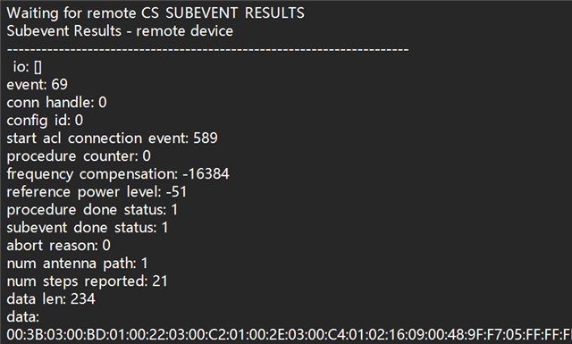This screenshot has height=344, width=572.
Task: Select the 'Subevent Results - remote device' heading
Action: [120, 31]
